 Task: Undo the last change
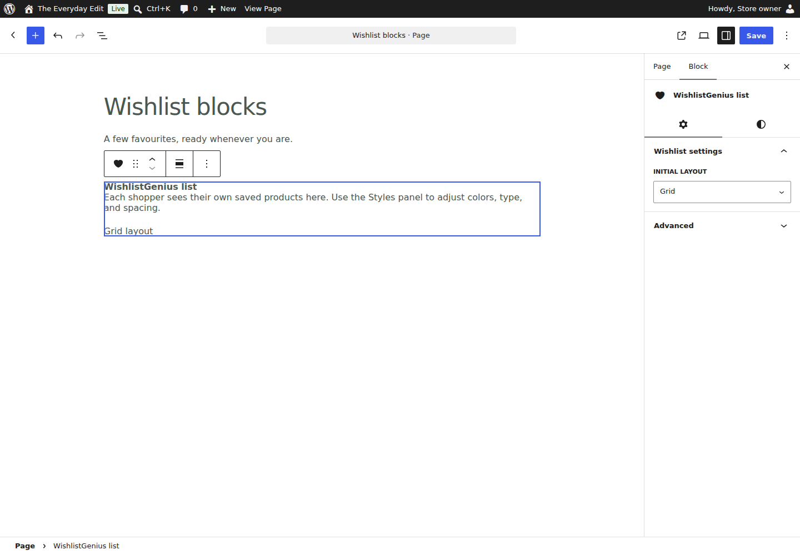58,36
